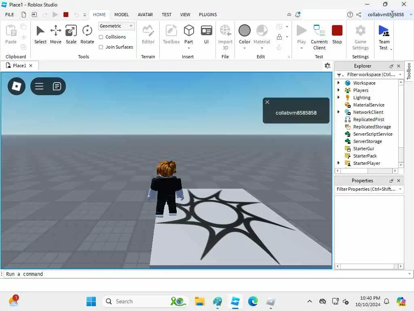Image resolution: width=414 pixels, height=311 pixels.
Task: Toggle the Join Surfaces checkbox
Action: (x=101, y=47)
